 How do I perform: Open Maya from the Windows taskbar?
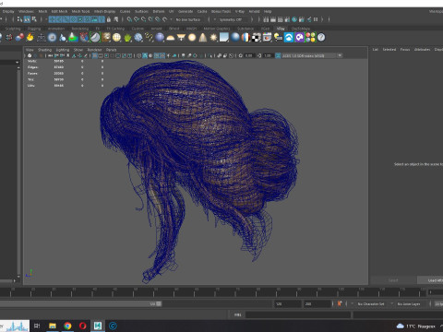98,326
